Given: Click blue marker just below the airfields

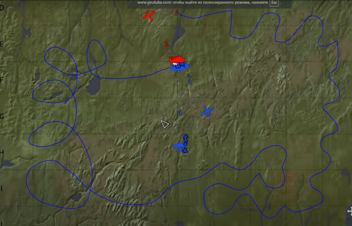Looking at the screenshot, I should [190, 82].
